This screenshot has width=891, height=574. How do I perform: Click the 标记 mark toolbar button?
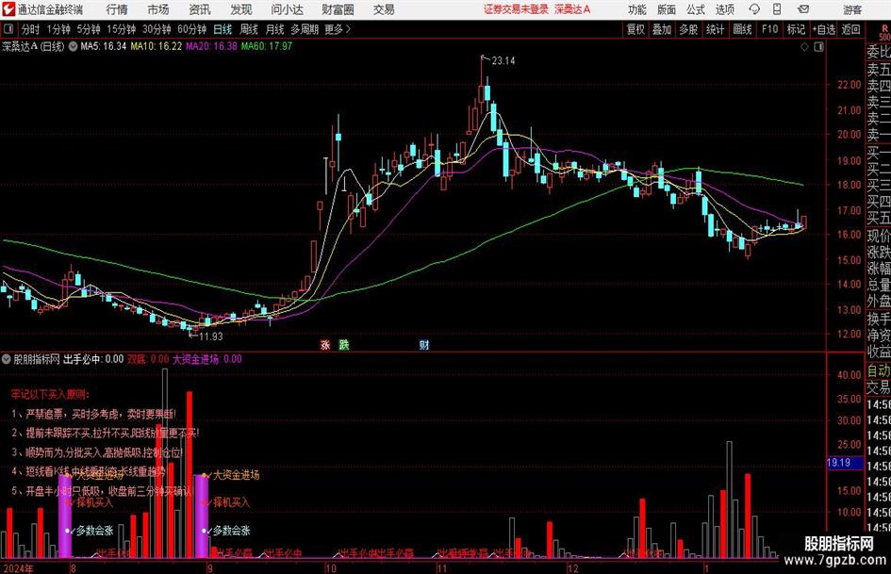(796, 29)
